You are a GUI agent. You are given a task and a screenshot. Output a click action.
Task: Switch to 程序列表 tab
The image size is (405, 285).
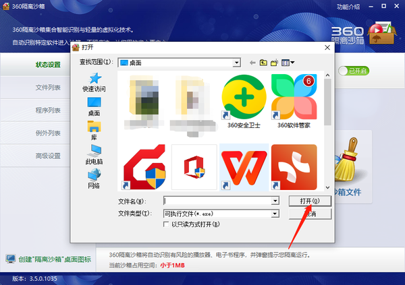click(x=48, y=110)
